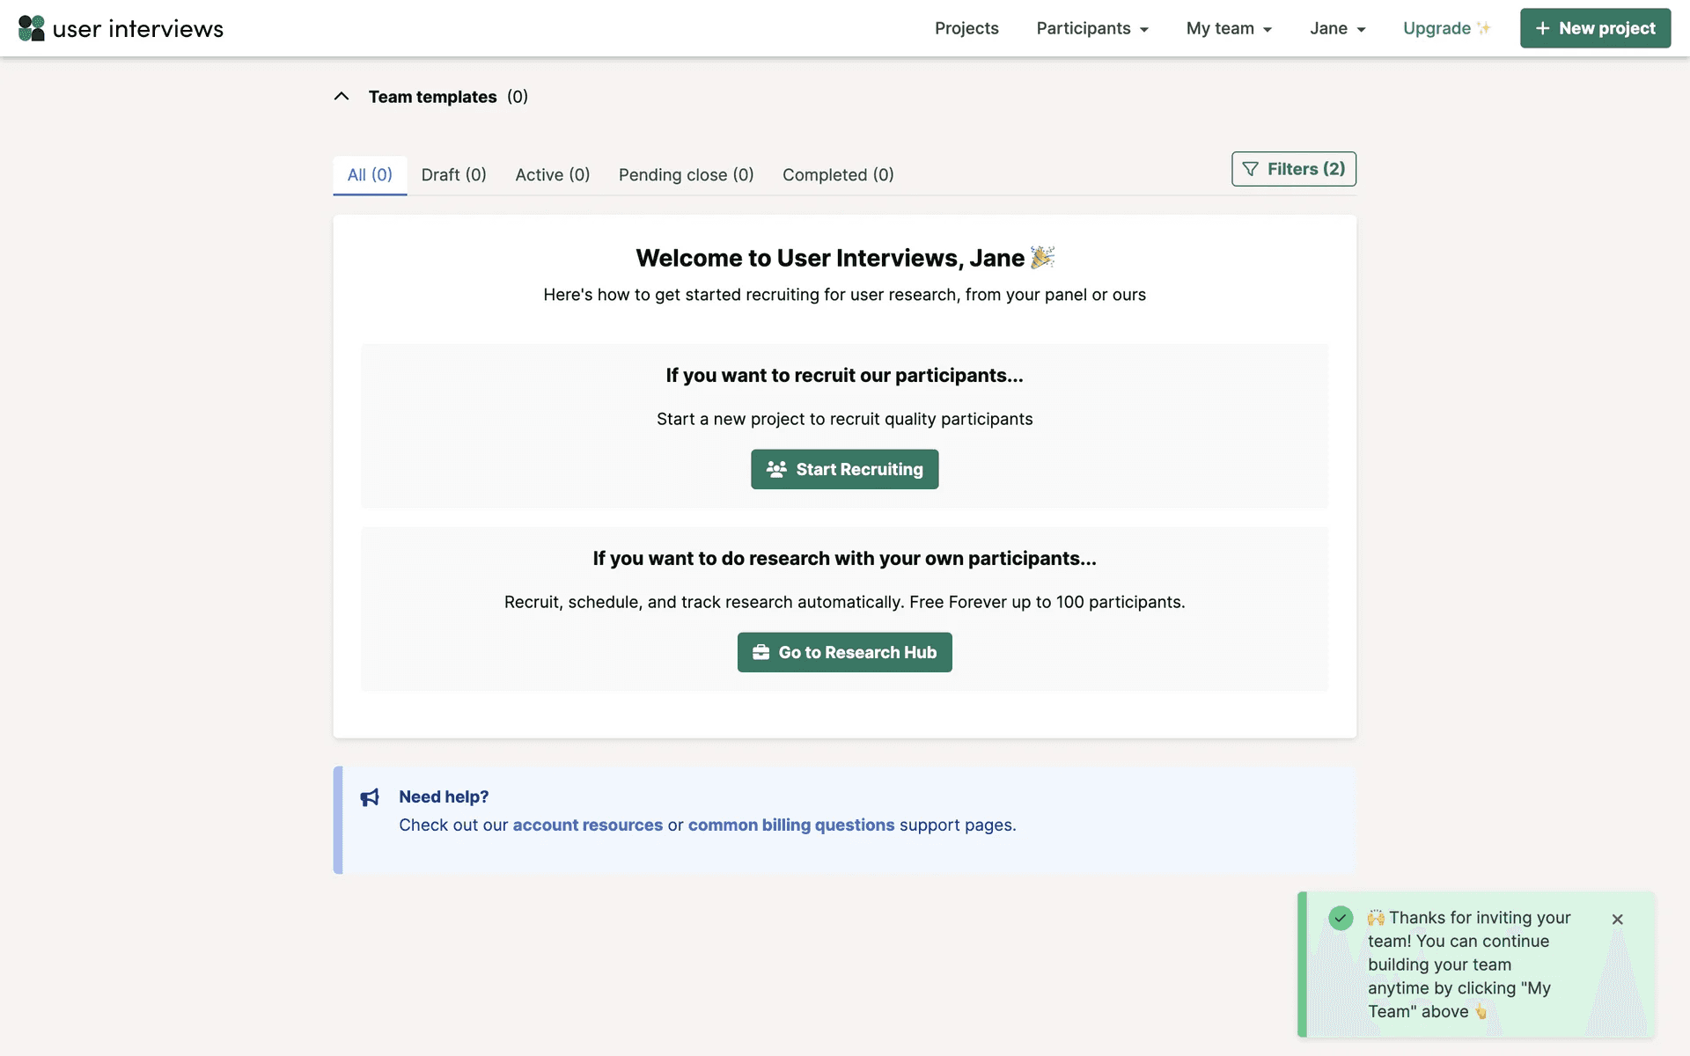Dismiss the team invite notification
Screen dimensions: 1690x1056
coord(1617,919)
